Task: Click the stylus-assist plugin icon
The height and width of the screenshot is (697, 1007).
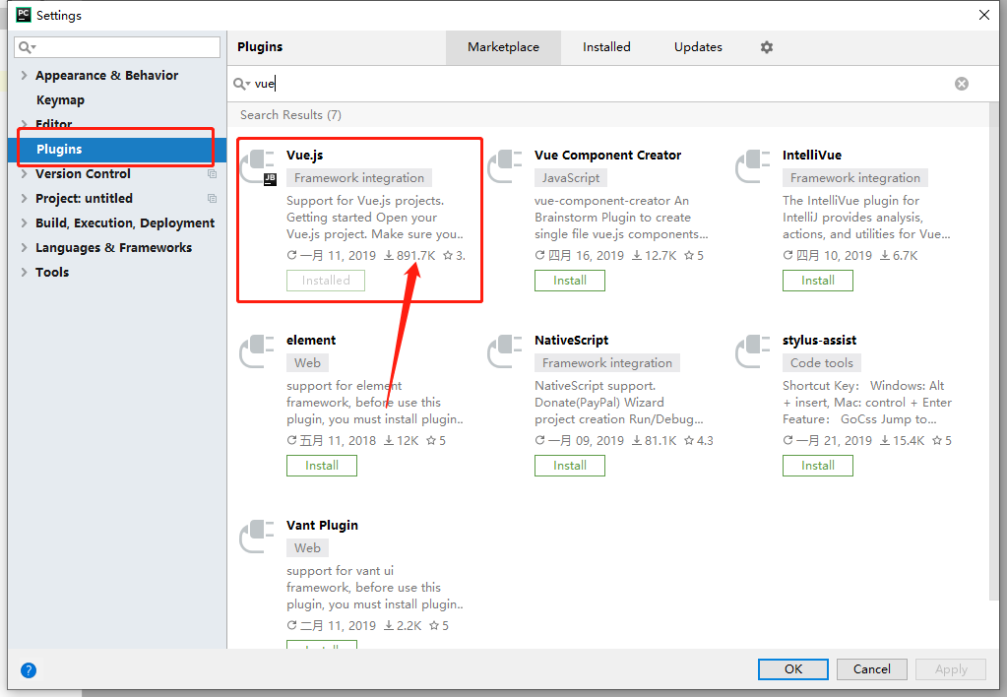Action: click(753, 350)
